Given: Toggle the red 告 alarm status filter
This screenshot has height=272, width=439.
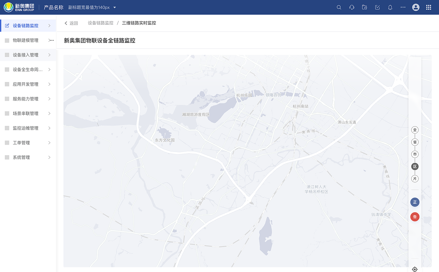Looking at the screenshot, I should pyautogui.click(x=415, y=217).
